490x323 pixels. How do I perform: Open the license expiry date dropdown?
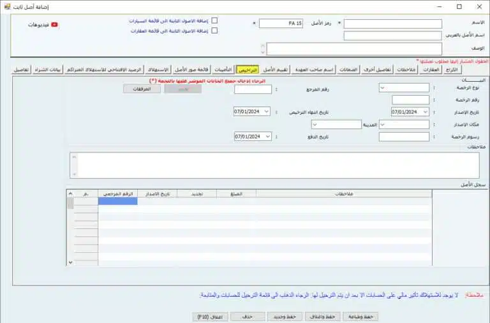click(267, 112)
